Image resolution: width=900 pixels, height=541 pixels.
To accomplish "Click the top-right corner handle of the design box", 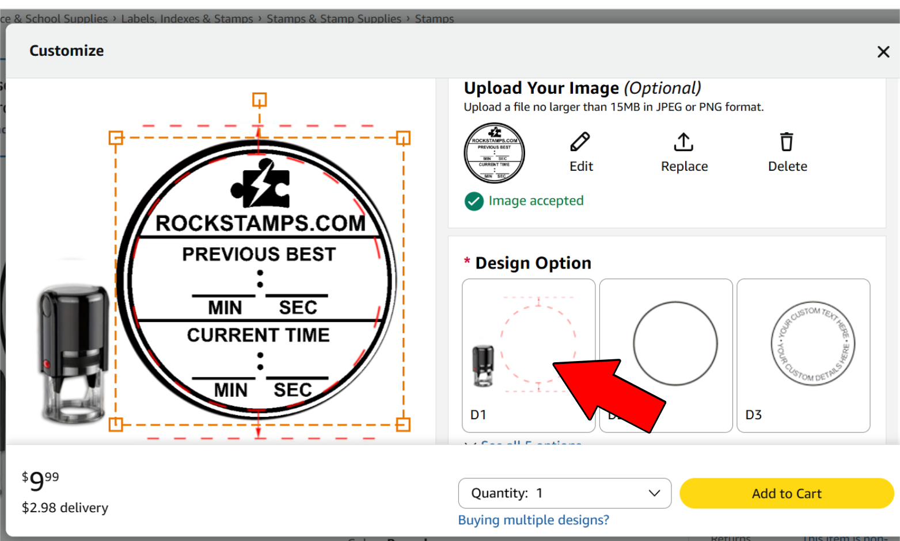I will (403, 138).
